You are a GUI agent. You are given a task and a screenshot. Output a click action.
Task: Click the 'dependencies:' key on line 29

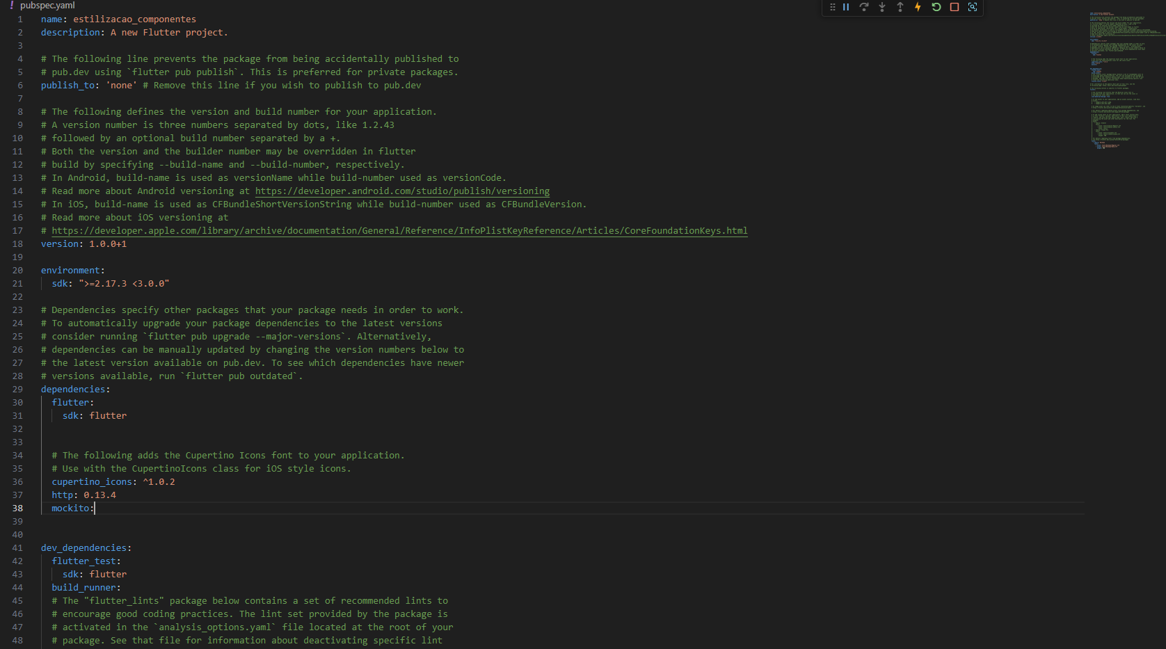point(76,390)
